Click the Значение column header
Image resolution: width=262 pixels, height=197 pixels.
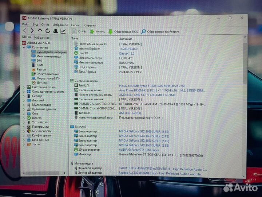click(126, 39)
